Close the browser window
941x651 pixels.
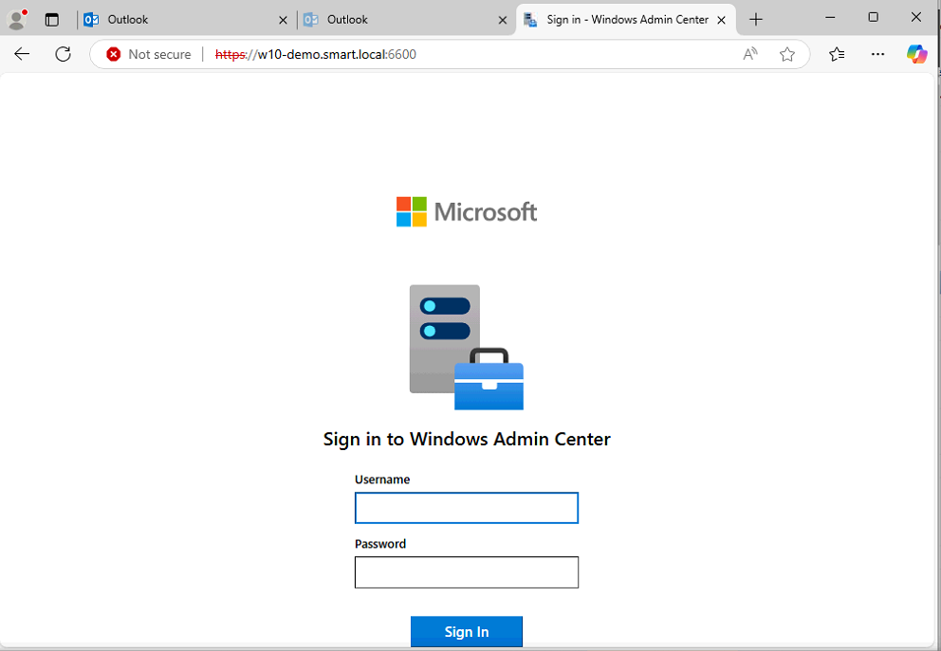(x=916, y=17)
